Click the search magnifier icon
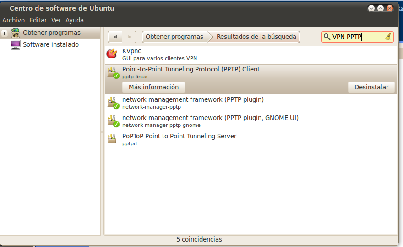This screenshot has width=403, height=247. point(327,37)
